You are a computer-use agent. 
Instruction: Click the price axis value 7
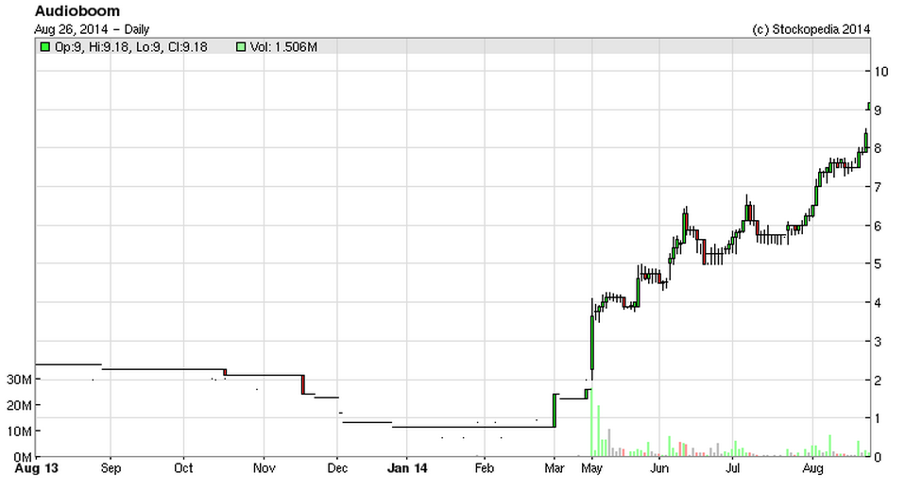[x=878, y=187]
